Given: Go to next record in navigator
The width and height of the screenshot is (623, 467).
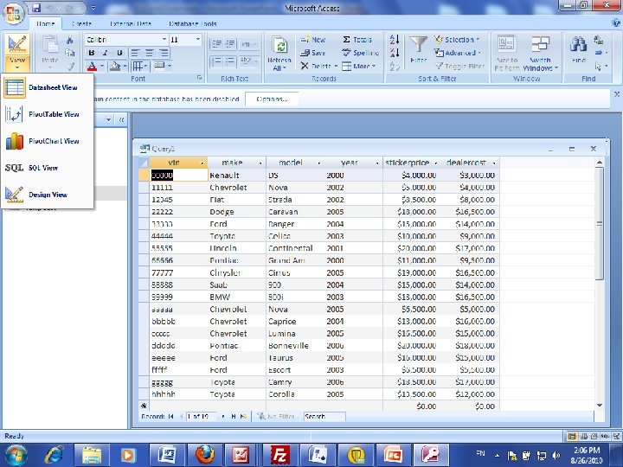Looking at the screenshot, I should (223, 416).
